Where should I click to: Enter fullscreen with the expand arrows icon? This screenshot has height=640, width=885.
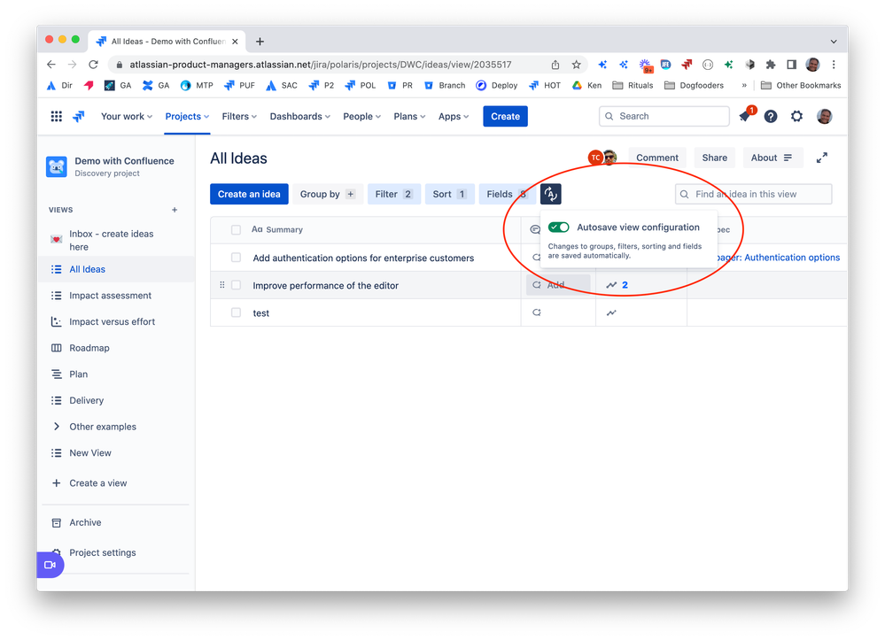click(x=822, y=158)
